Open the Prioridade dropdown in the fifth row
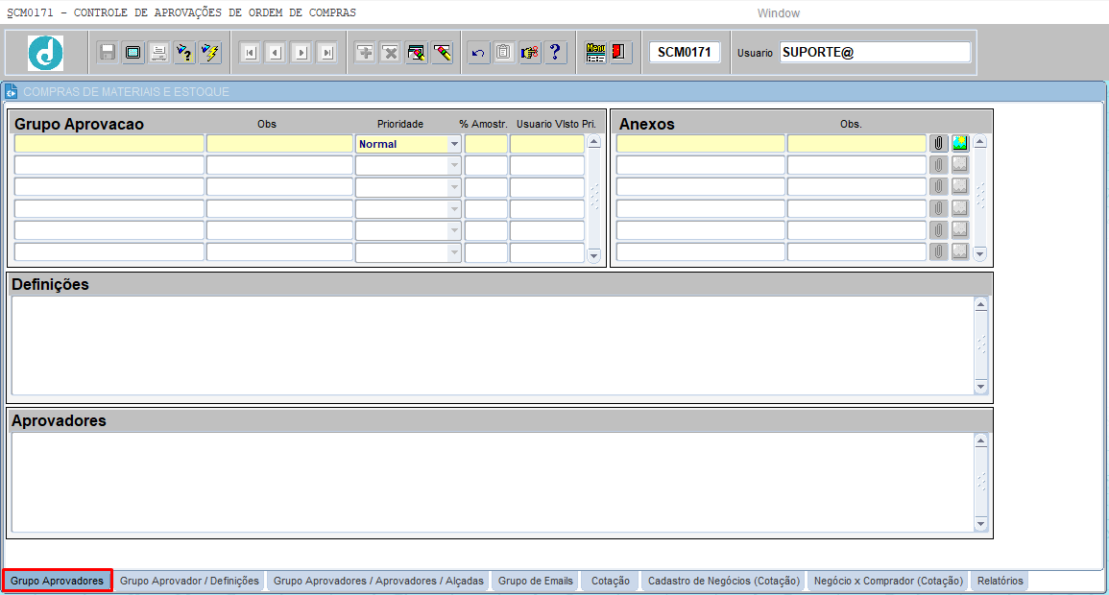 [454, 230]
